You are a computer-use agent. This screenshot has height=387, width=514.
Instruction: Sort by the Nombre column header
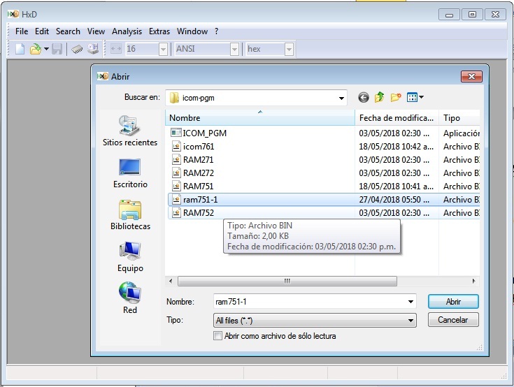tap(260, 118)
